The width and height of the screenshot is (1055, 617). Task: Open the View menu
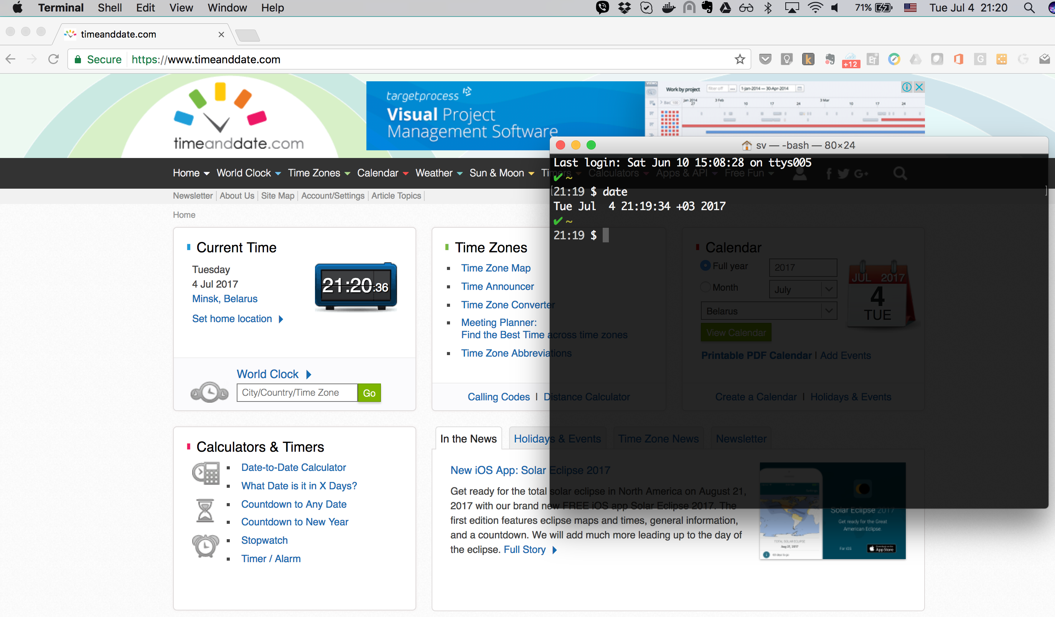pos(181,8)
